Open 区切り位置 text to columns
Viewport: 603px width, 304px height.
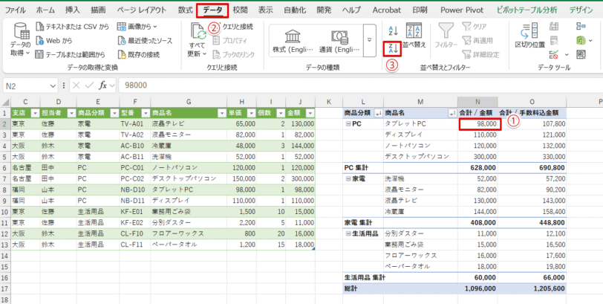530,36
